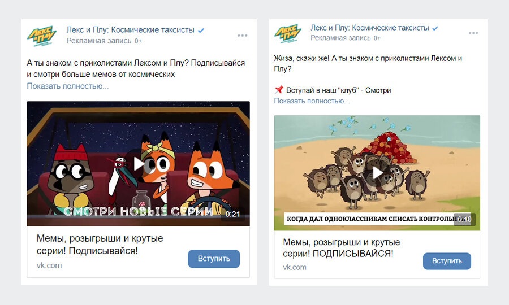The height and width of the screenshot is (305, 509).
Task: Open the right post's community name link
Action: pos(370,28)
